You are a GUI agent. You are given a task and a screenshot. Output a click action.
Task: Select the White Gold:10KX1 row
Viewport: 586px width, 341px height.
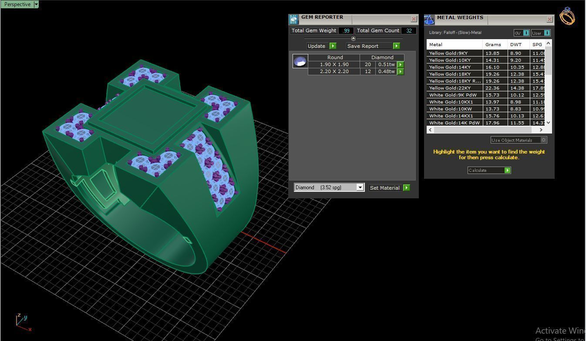pyautogui.click(x=485, y=102)
